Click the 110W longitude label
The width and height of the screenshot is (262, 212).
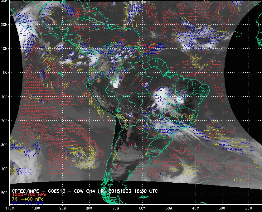point(9,208)
